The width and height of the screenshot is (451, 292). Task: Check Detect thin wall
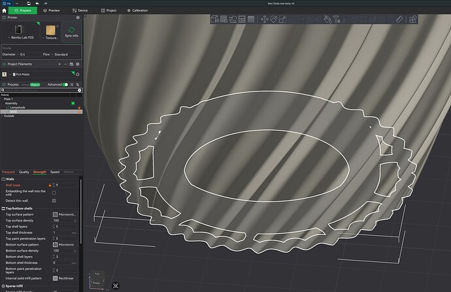[54, 201]
